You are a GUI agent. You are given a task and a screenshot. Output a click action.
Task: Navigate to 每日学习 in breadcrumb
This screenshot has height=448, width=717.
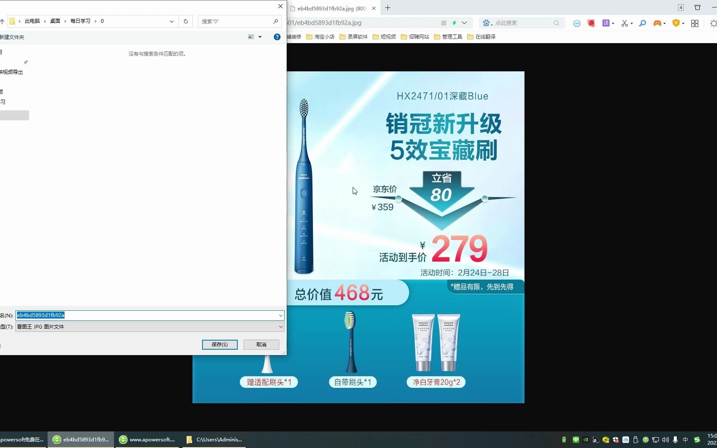coord(80,21)
